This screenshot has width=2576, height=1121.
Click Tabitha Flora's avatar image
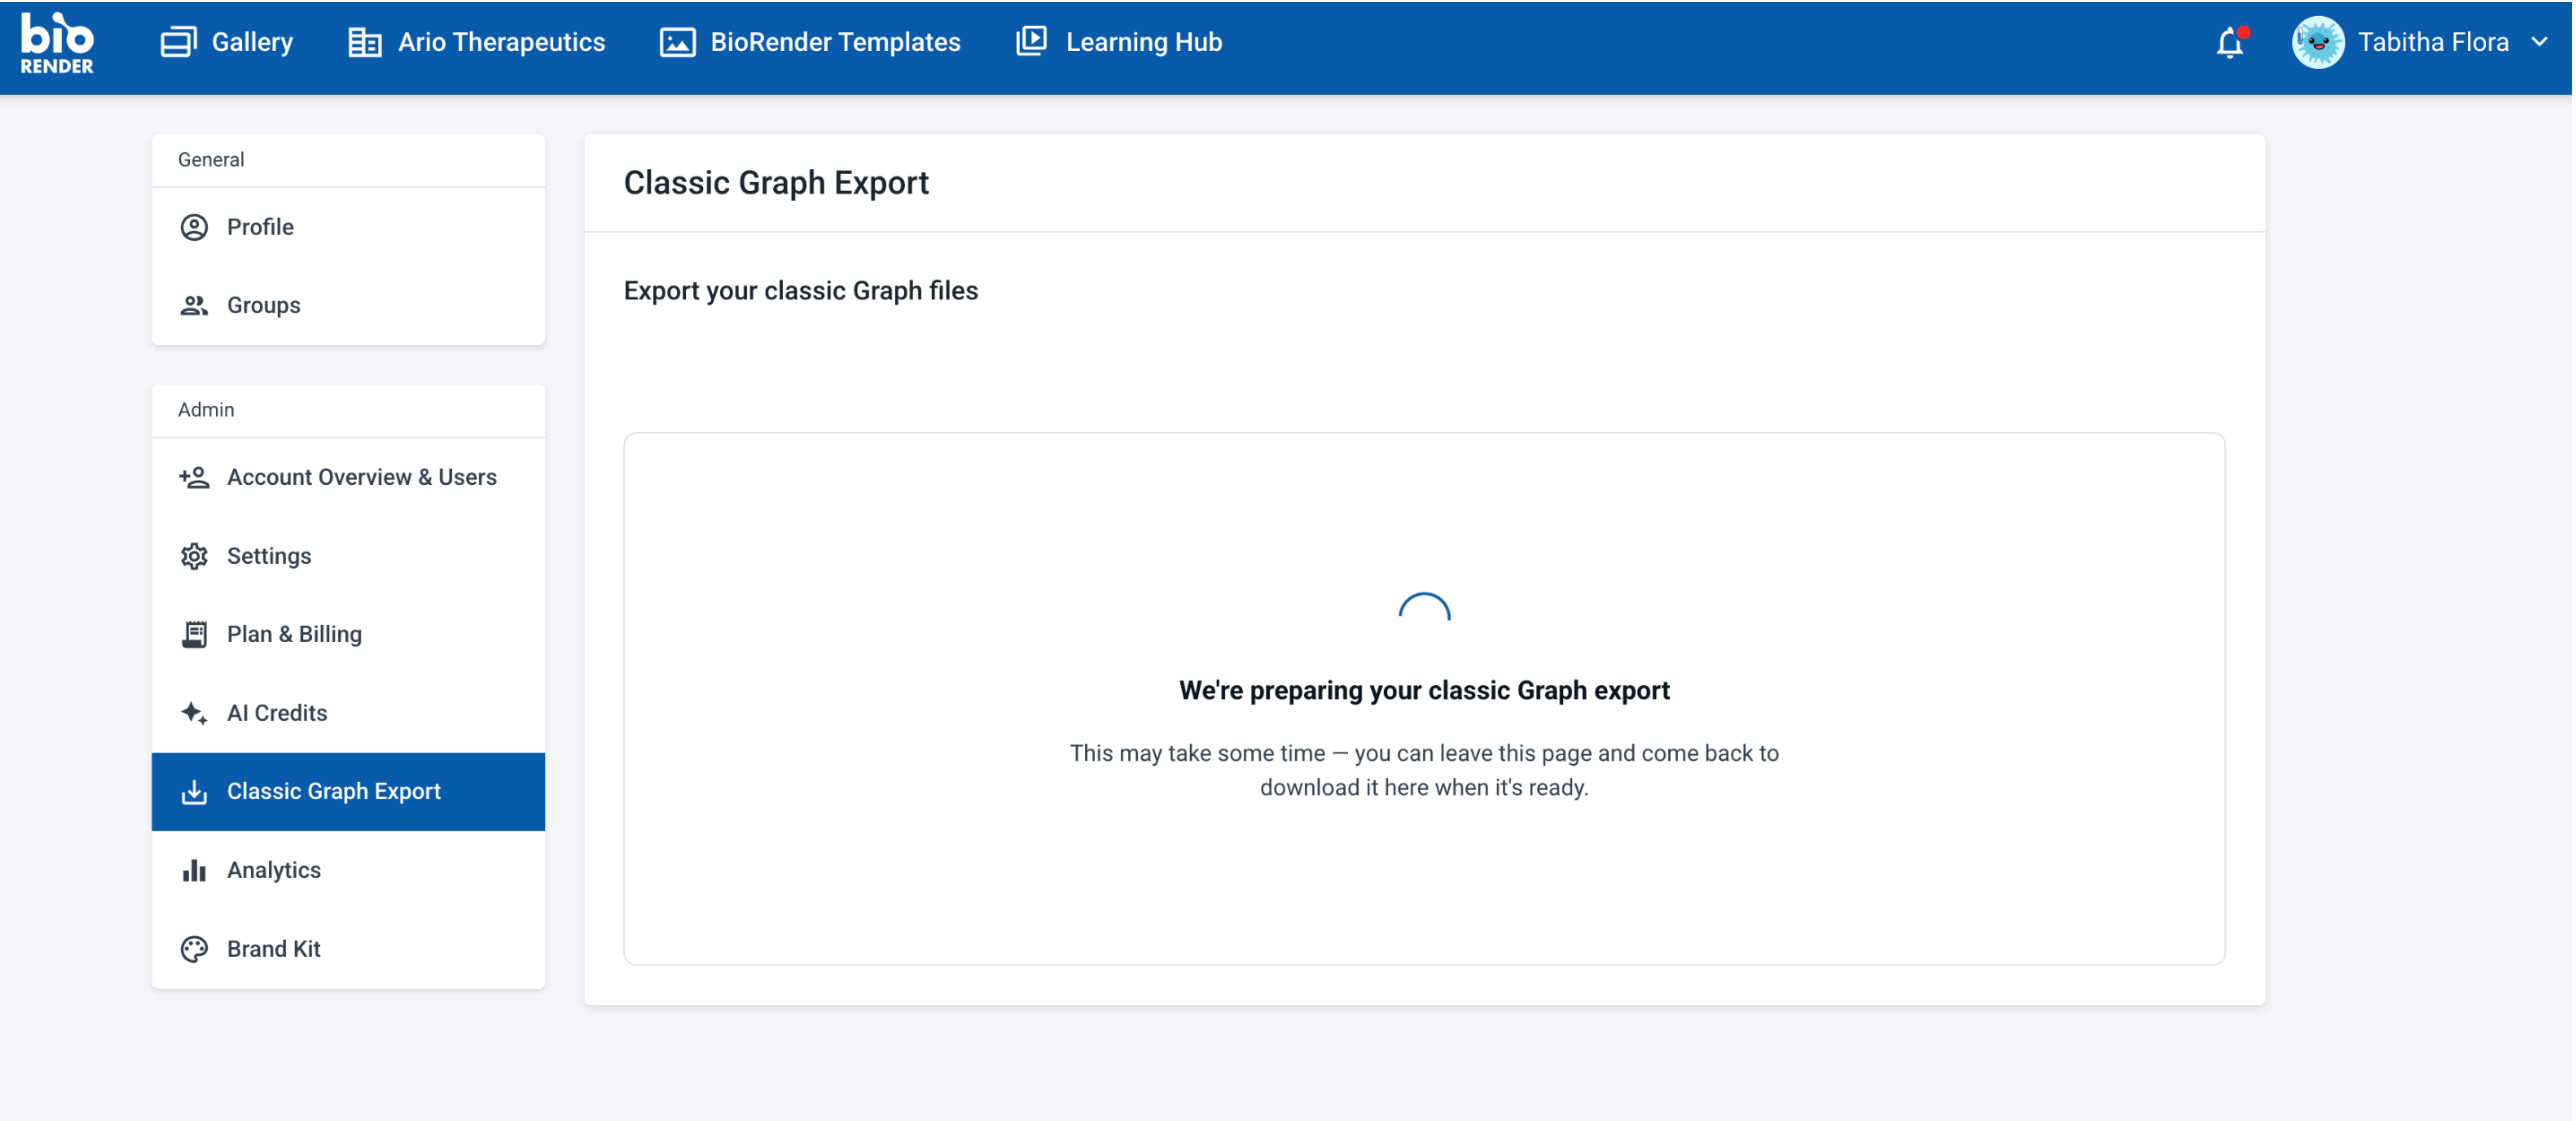(2317, 43)
